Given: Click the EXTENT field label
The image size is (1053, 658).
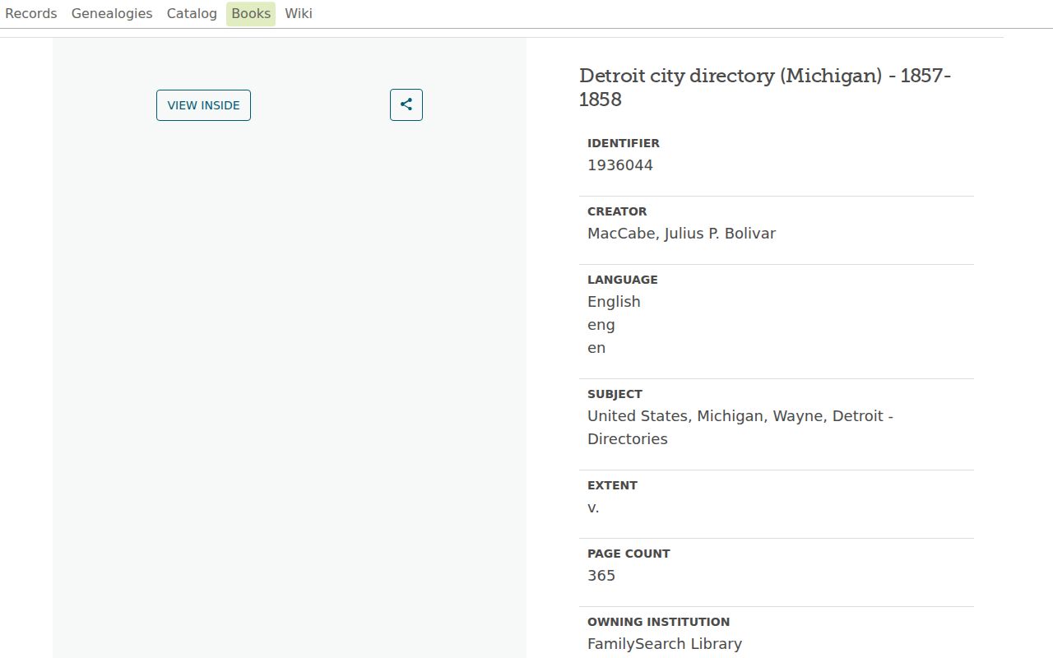Looking at the screenshot, I should (612, 485).
